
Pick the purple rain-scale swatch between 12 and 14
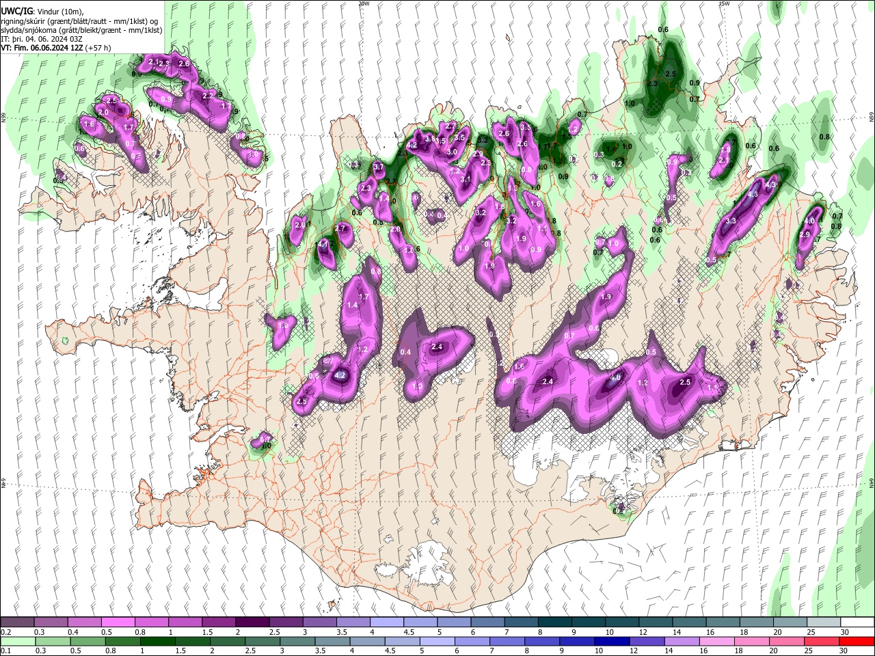647,642
